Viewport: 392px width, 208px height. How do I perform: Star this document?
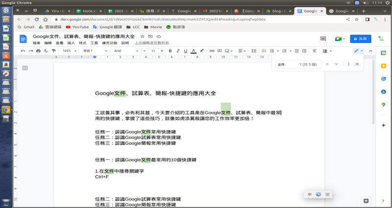tap(143, 36)
